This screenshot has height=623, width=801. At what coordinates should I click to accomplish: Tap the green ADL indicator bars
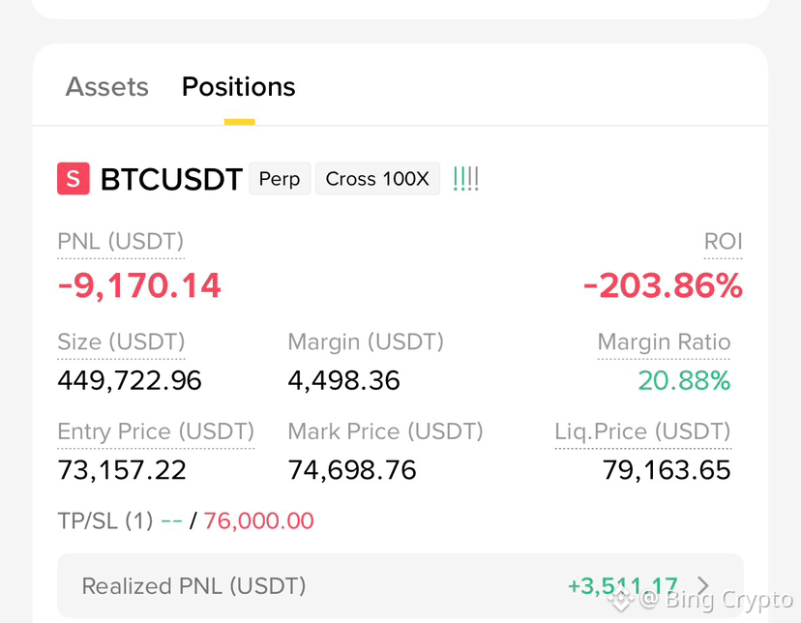466,179
